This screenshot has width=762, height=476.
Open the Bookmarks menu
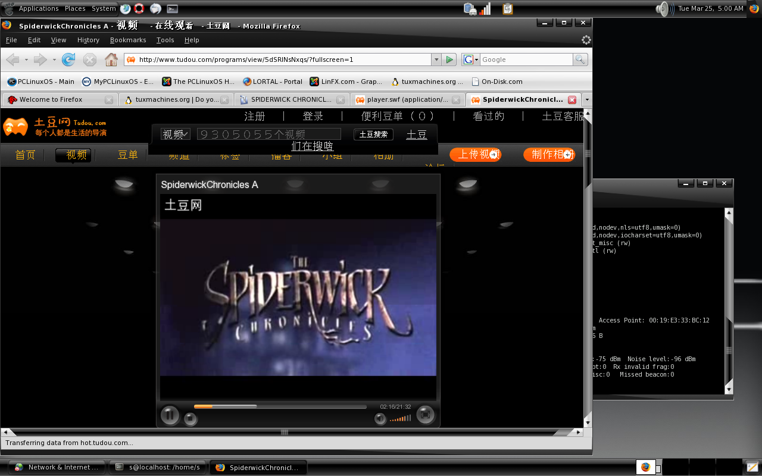[x=128, y=40]
